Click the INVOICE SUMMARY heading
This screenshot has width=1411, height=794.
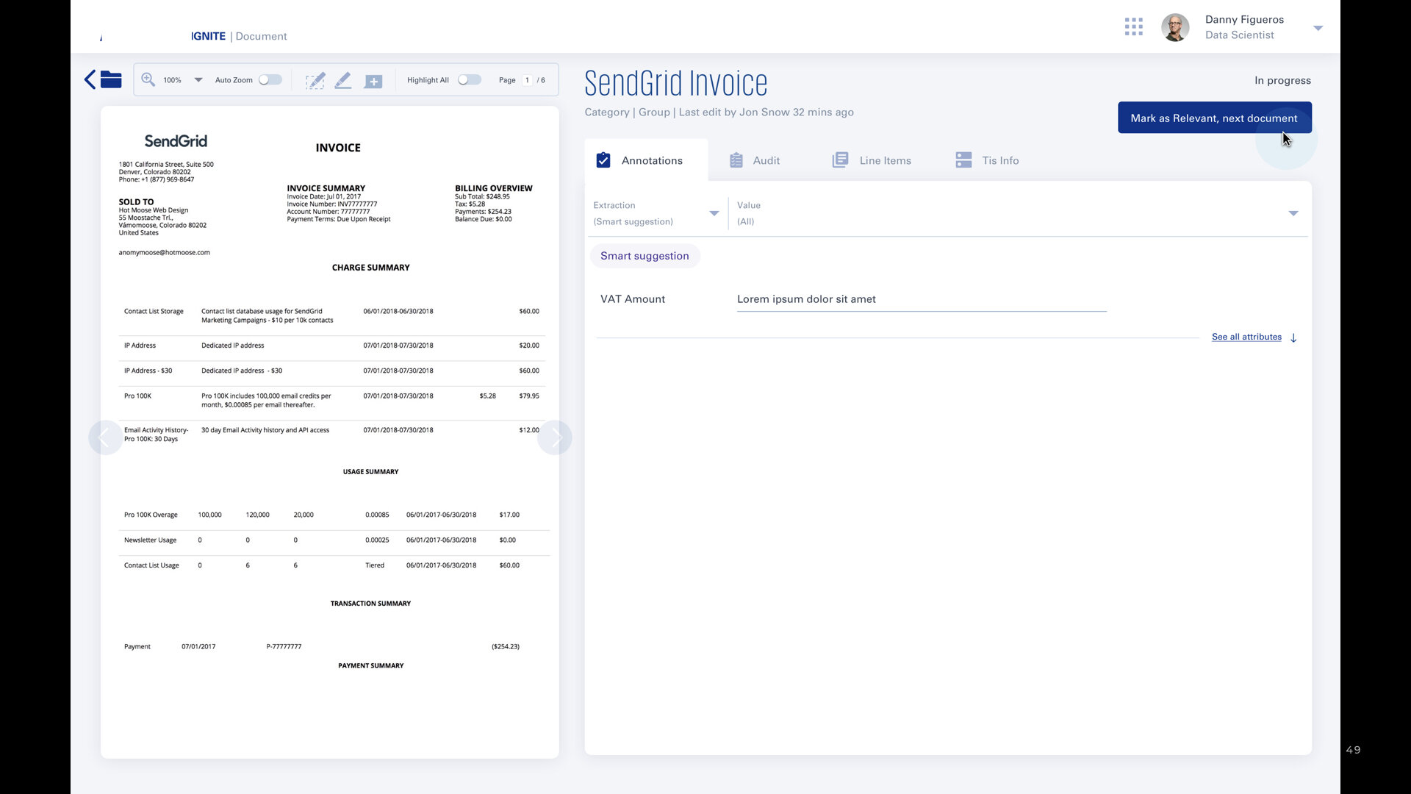326,188
